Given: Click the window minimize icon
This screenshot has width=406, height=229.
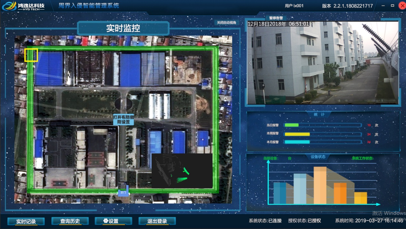Looking at the screenshot, I should (383, 5).
